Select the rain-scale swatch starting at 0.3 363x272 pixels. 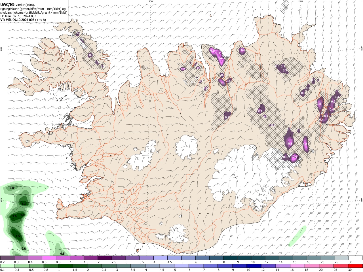[22, 266]
